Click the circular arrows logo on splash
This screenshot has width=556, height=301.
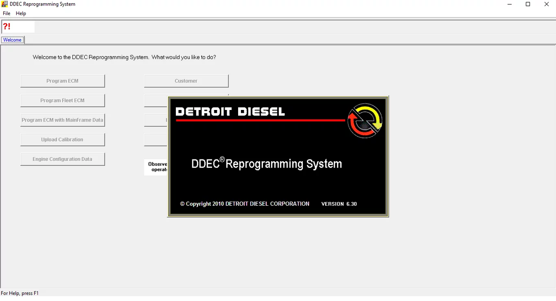365,121
